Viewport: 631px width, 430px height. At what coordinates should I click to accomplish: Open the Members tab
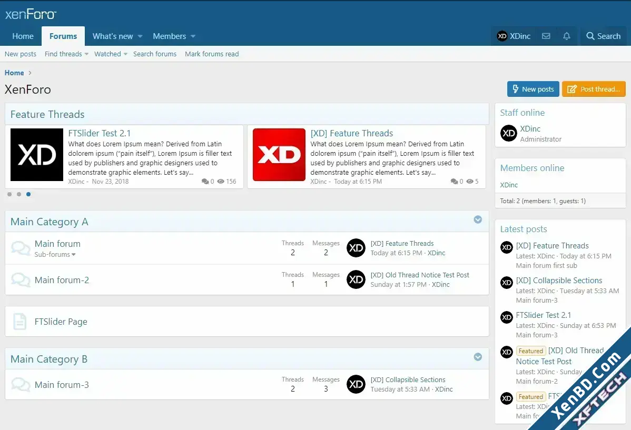pos(170,36)
